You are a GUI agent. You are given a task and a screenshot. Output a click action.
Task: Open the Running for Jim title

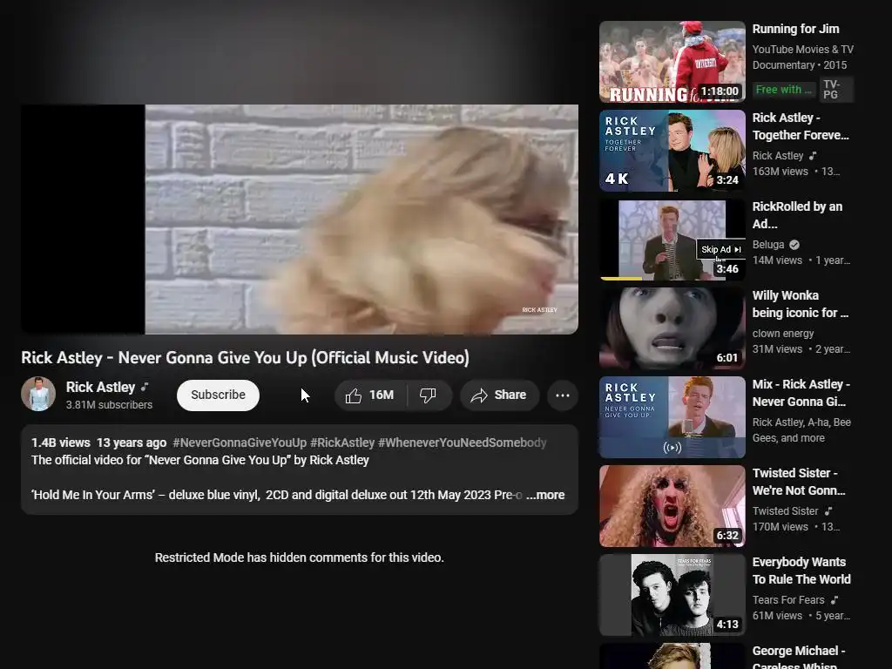pyautogui.click(x=795, y=29)
